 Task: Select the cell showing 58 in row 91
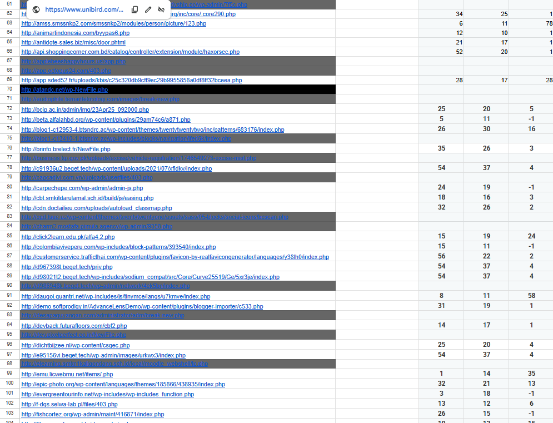[x=531, y=296]
